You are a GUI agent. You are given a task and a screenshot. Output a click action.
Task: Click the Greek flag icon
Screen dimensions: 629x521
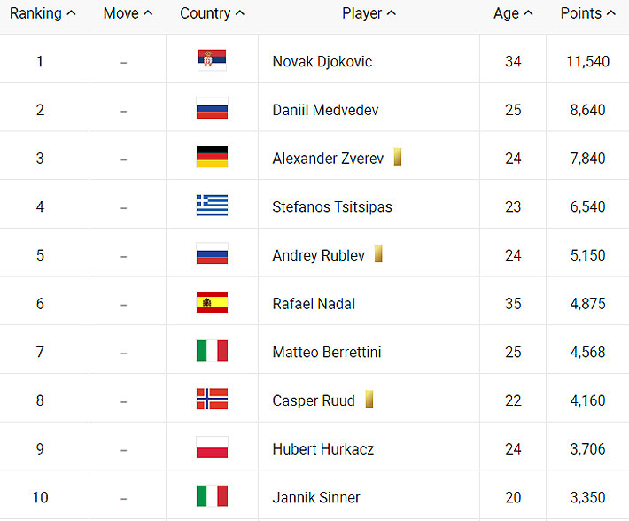tap(212, 206)
